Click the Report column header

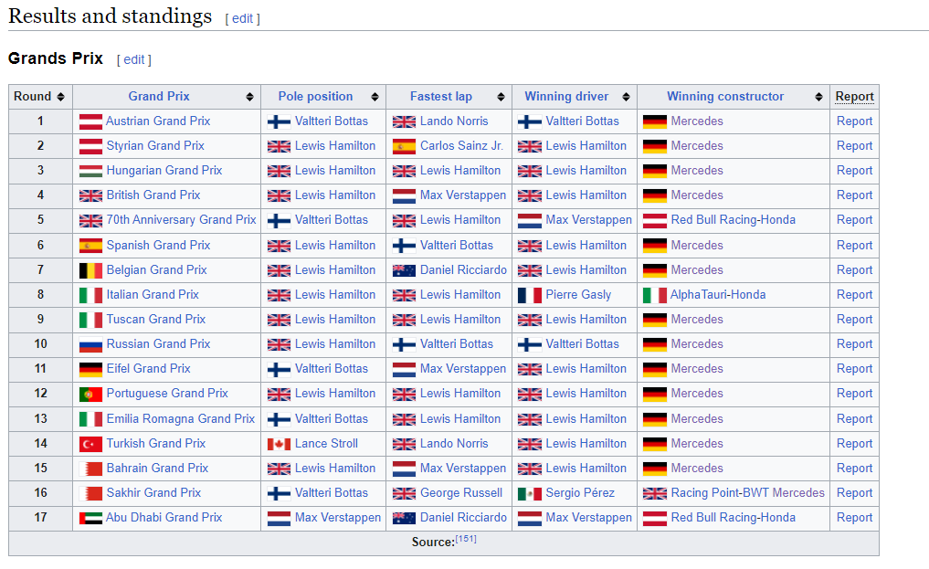pos(854,97)
